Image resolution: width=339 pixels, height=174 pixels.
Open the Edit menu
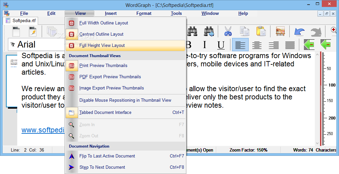click(51, 13)
